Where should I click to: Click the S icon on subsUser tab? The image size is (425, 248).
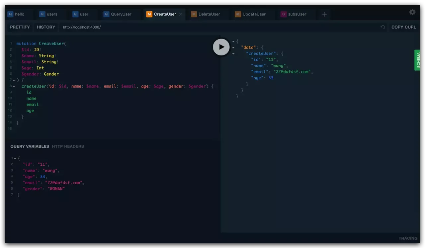click(x=283, y=14)
